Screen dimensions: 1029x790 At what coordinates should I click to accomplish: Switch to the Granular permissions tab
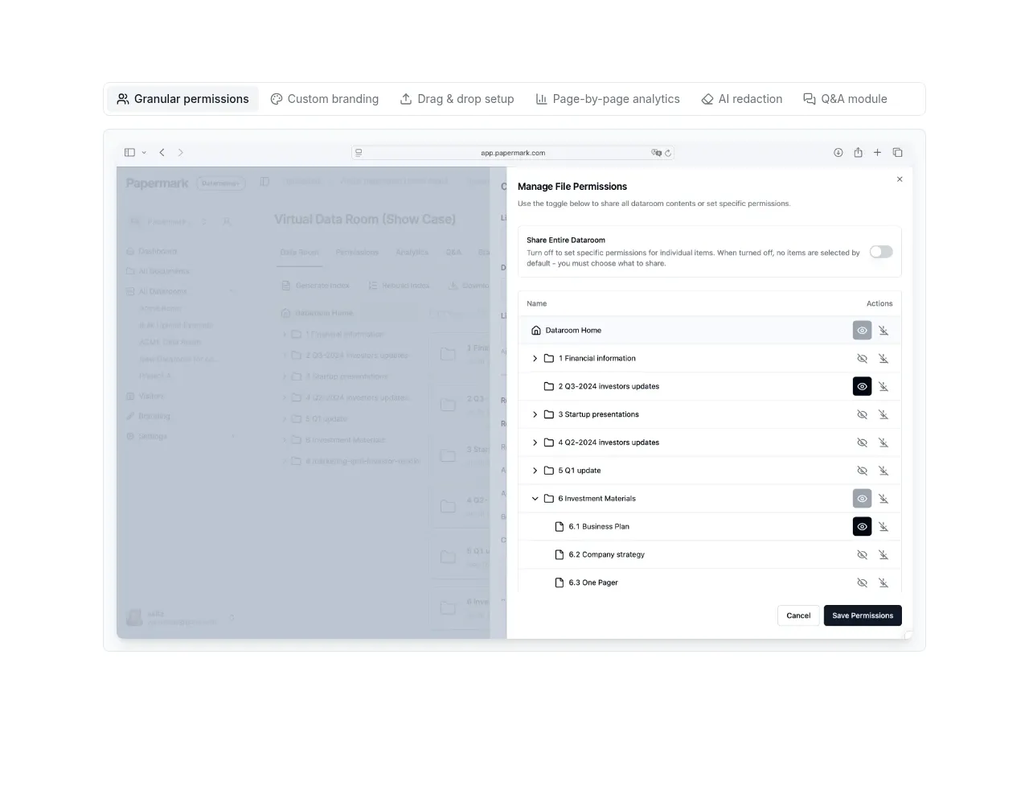pos(182,99)
